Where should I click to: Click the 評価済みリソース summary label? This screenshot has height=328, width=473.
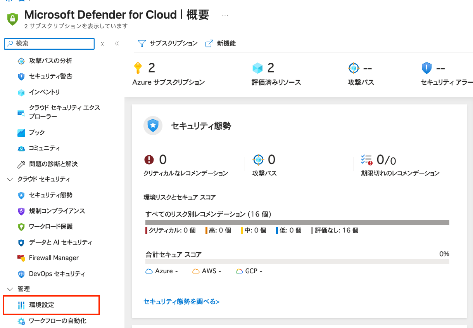point(276,82)
